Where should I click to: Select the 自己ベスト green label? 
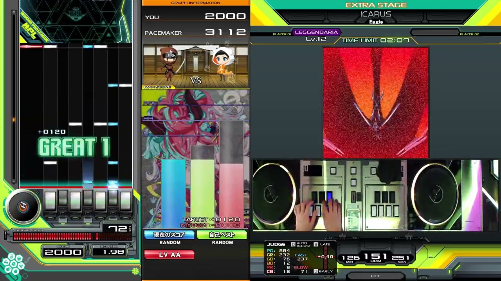coord(222,235)
